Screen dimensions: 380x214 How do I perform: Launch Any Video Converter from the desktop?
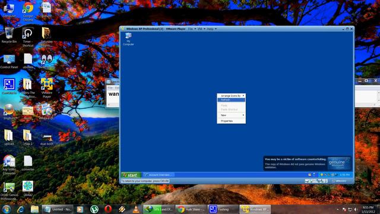coord(9,165)
